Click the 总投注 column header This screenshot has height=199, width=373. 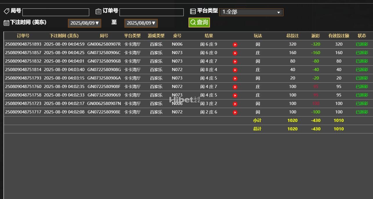point(292,36)
